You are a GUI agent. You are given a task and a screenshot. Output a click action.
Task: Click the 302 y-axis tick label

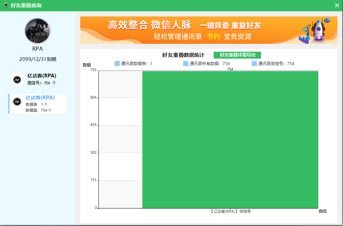tap(93, 152)
